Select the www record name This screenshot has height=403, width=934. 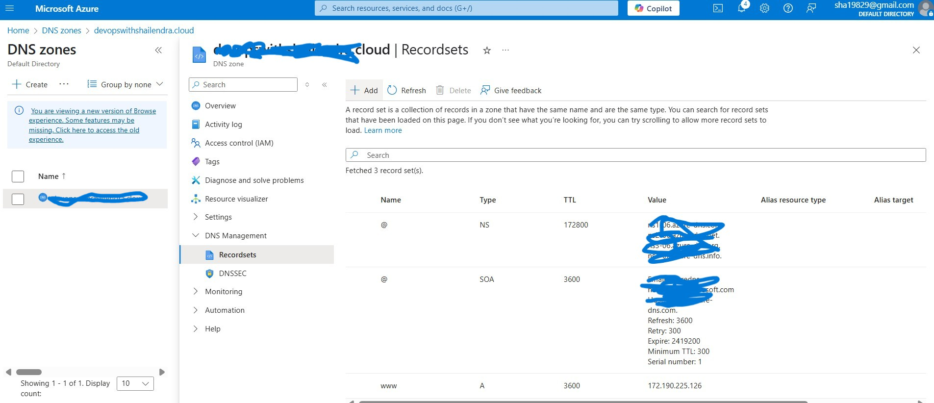[x=389, y=386]
